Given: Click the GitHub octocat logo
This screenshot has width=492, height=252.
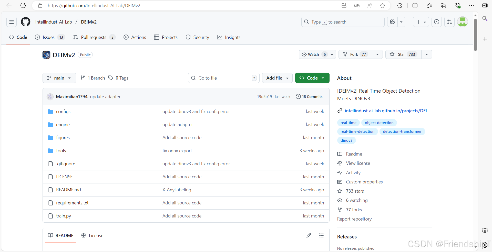Looking at the screenshot, I should tap(26, 22).
